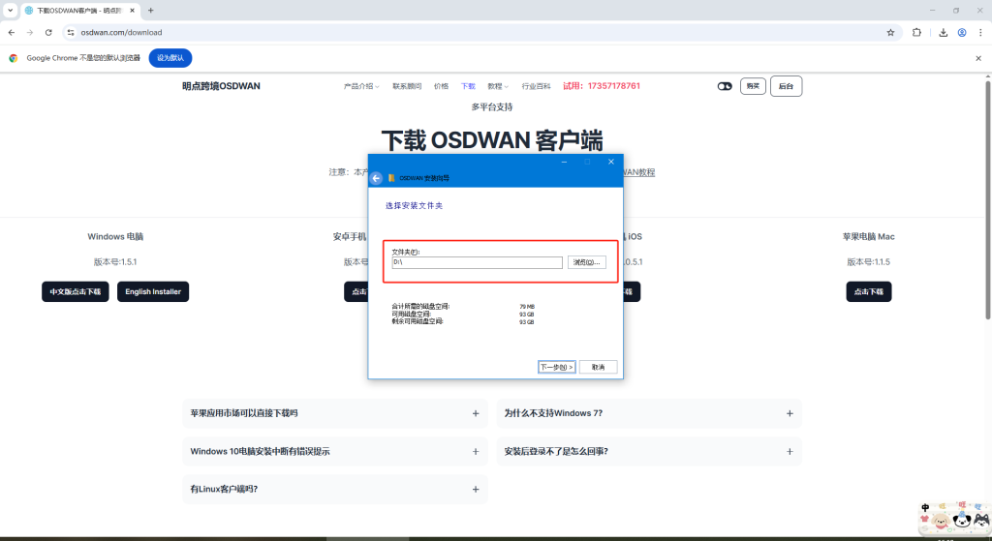The image size is (992, 541).
Task: Toggle the dark mode switch in header
Action: point(725,86)
